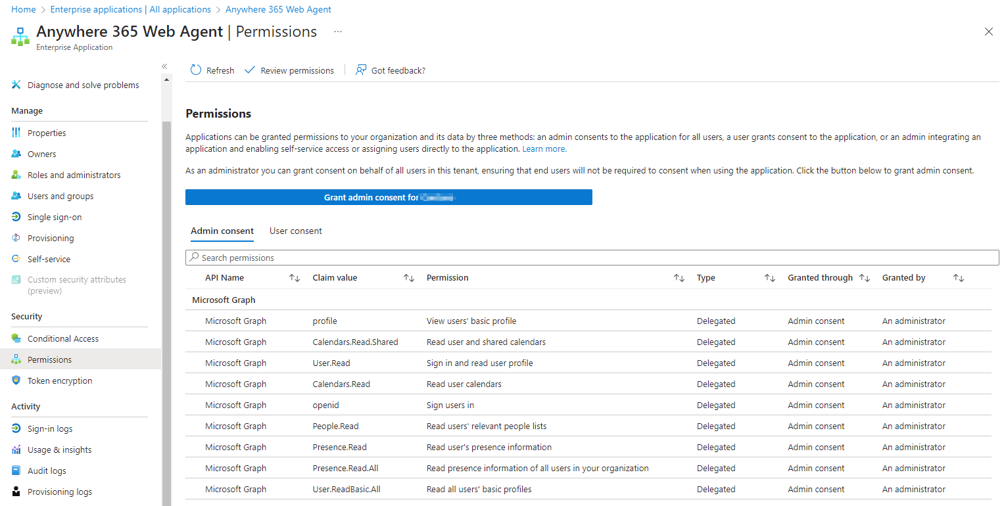Click the Review permissions checkmark icon

[249, 70]
